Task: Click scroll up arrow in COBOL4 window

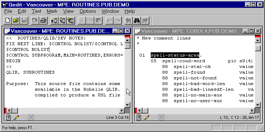Action: 258,40
